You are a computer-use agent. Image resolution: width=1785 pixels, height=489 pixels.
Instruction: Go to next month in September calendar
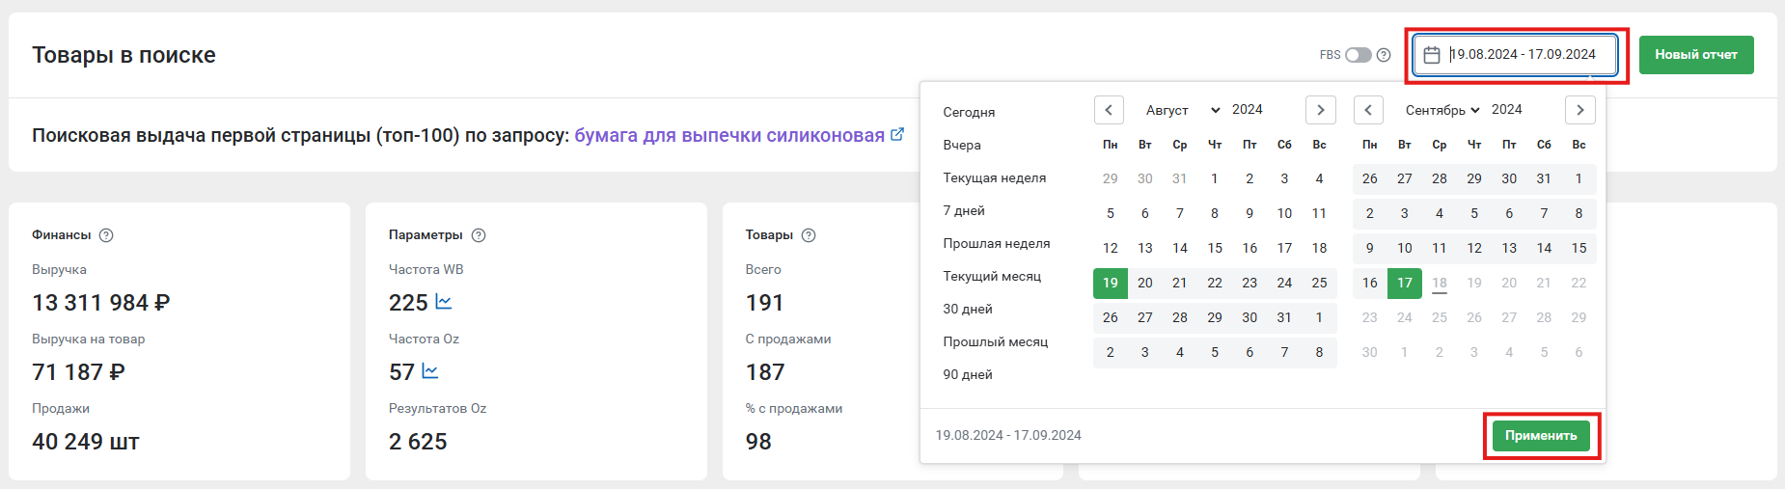(1579, 110)
